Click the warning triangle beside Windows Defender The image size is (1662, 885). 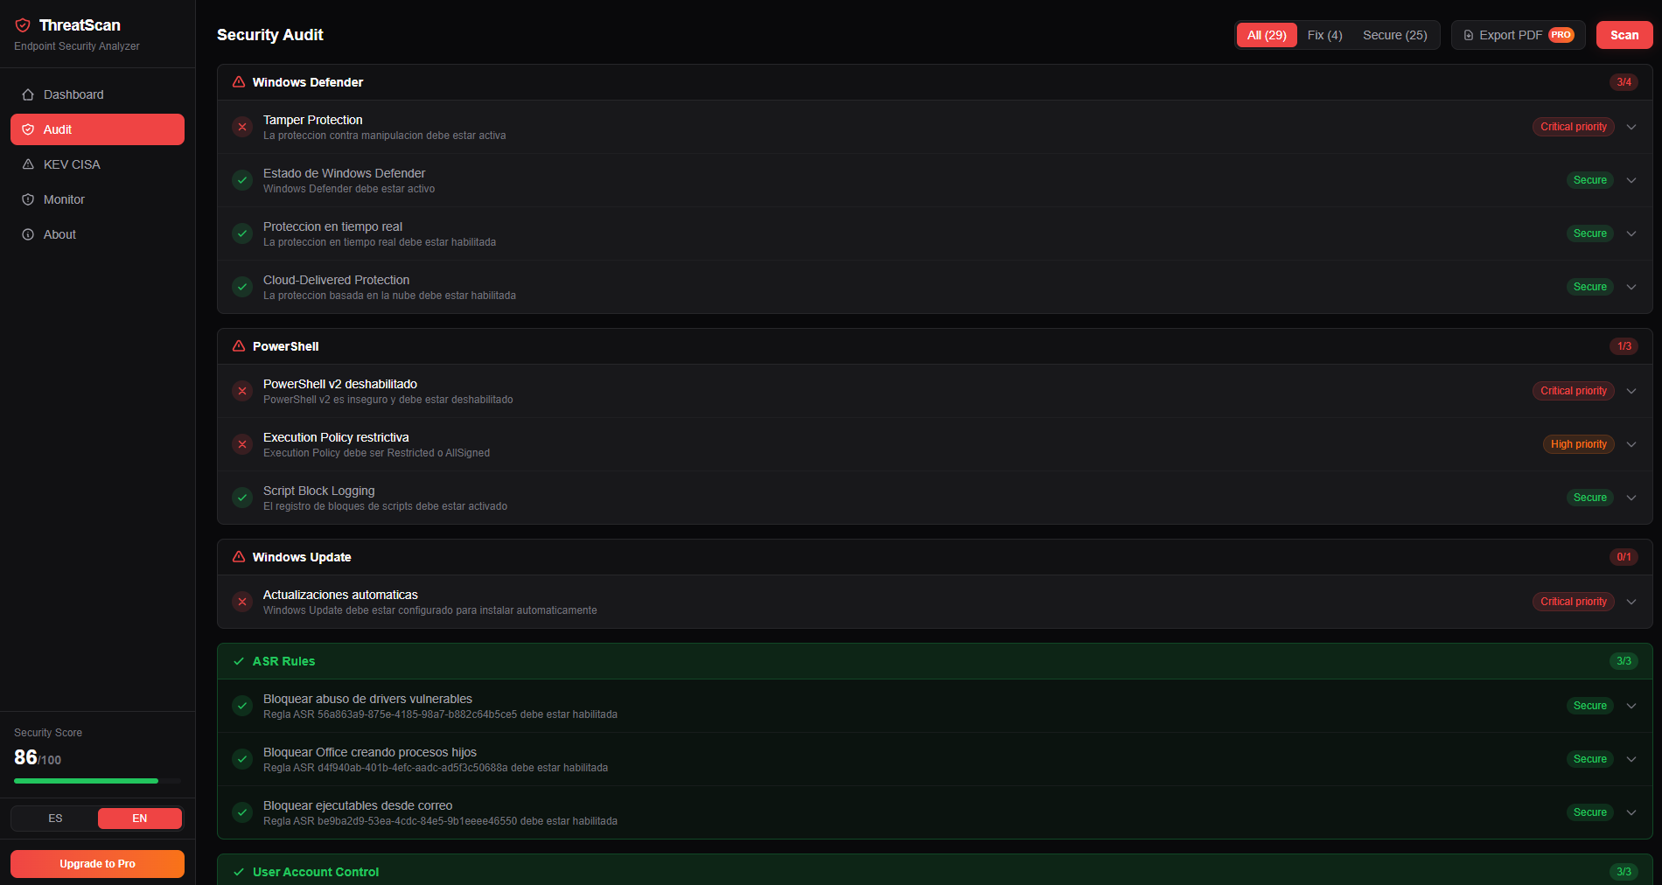(238, 81)
